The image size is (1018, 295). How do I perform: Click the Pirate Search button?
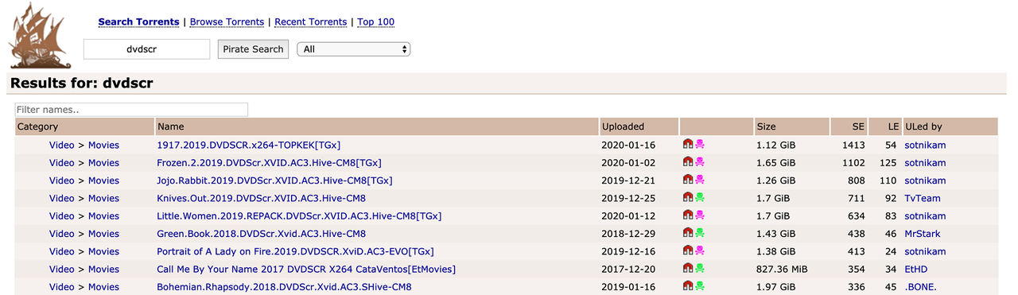(253, 49)
